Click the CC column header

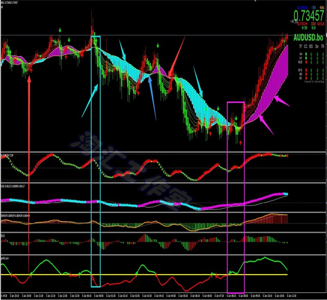coord(306,46)
